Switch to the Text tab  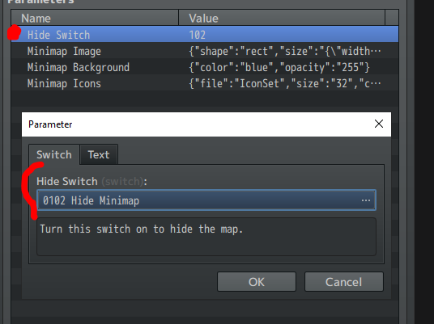pyautogui.click(x=99, y=154)
